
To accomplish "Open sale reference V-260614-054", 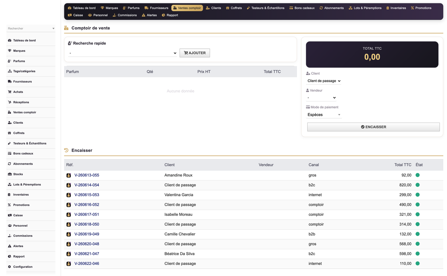I will click(87, 185).
